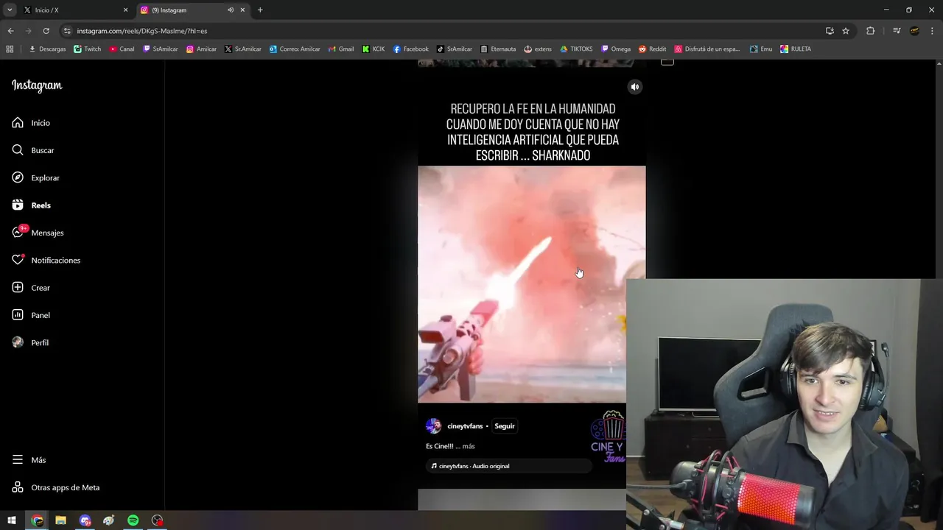This screenshot has width=943, height=530.
Task: Open the KCIK bookmark
Action: pos(374,49)
